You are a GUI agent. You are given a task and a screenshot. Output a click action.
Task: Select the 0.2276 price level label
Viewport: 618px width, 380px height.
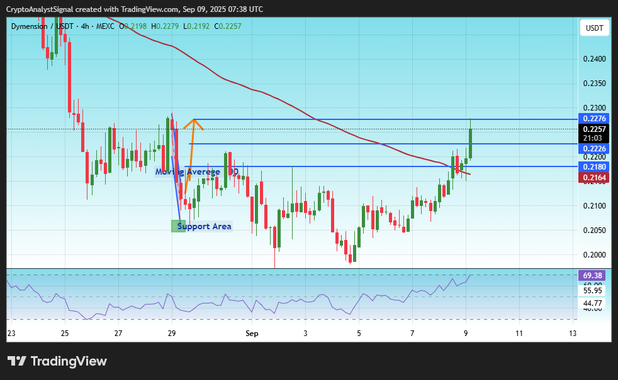coord(593,119)
